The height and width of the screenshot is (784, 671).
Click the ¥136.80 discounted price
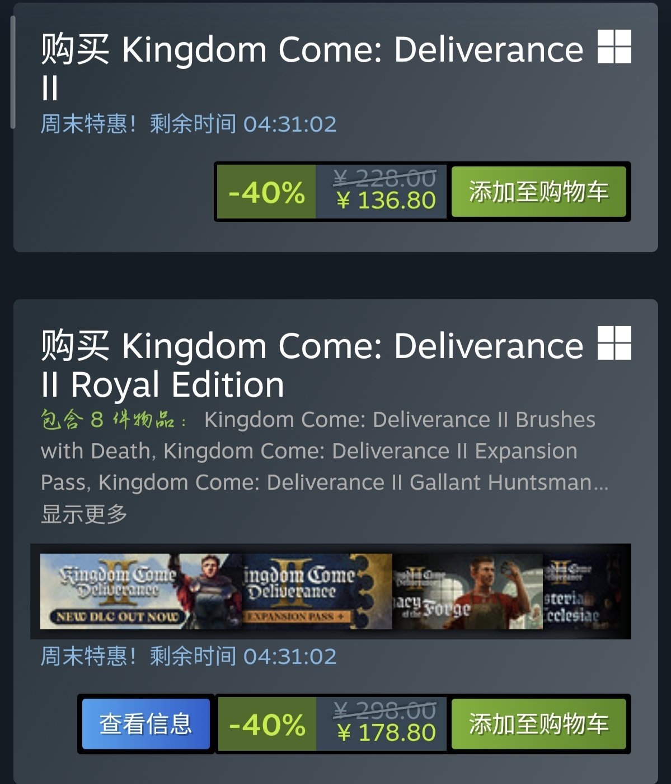coord(386,201)
